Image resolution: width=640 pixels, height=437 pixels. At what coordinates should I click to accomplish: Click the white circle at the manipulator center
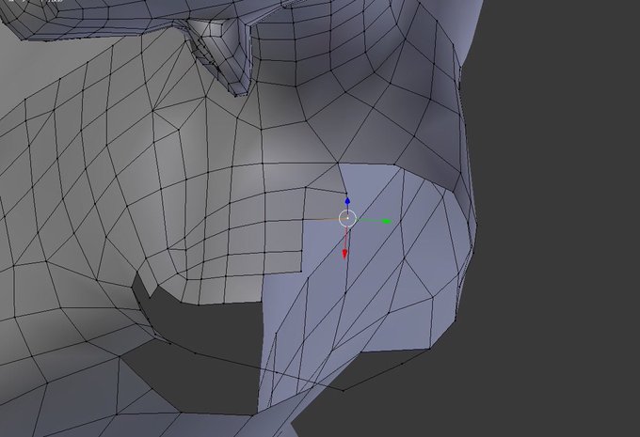[347, 219]
